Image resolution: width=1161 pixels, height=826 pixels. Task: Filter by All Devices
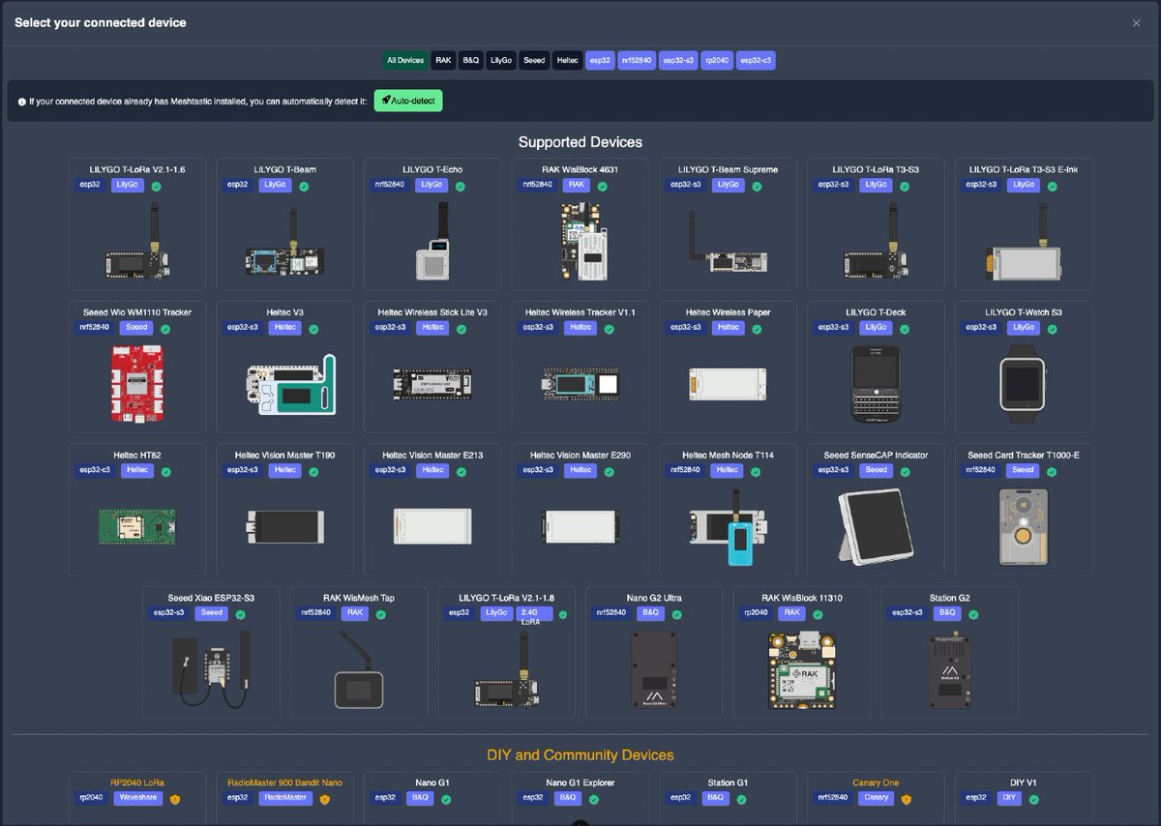[405, 60]
